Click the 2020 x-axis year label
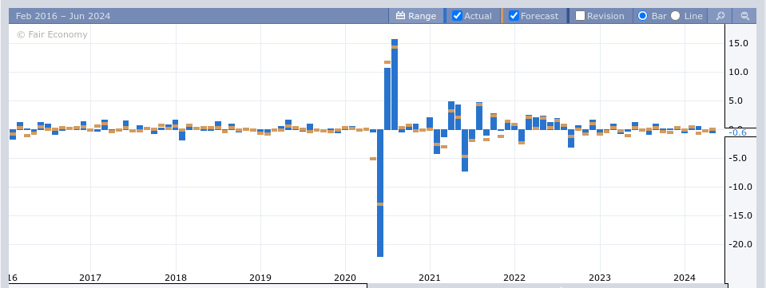Screen dimensions: 766x288 point(345,278)
